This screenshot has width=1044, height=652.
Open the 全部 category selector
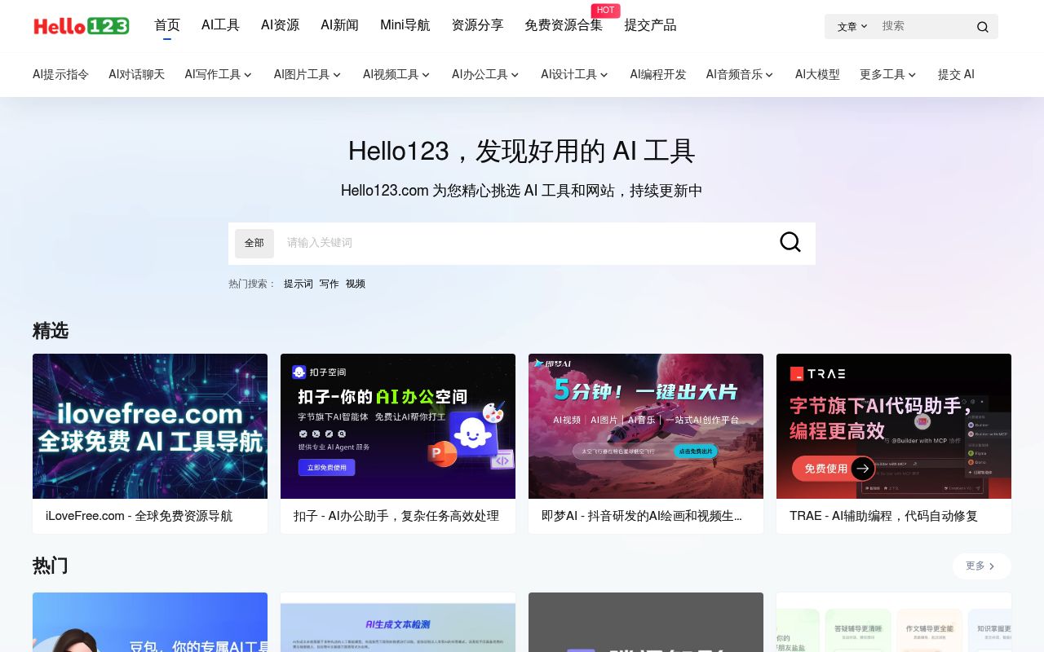(x=254, y=243)
